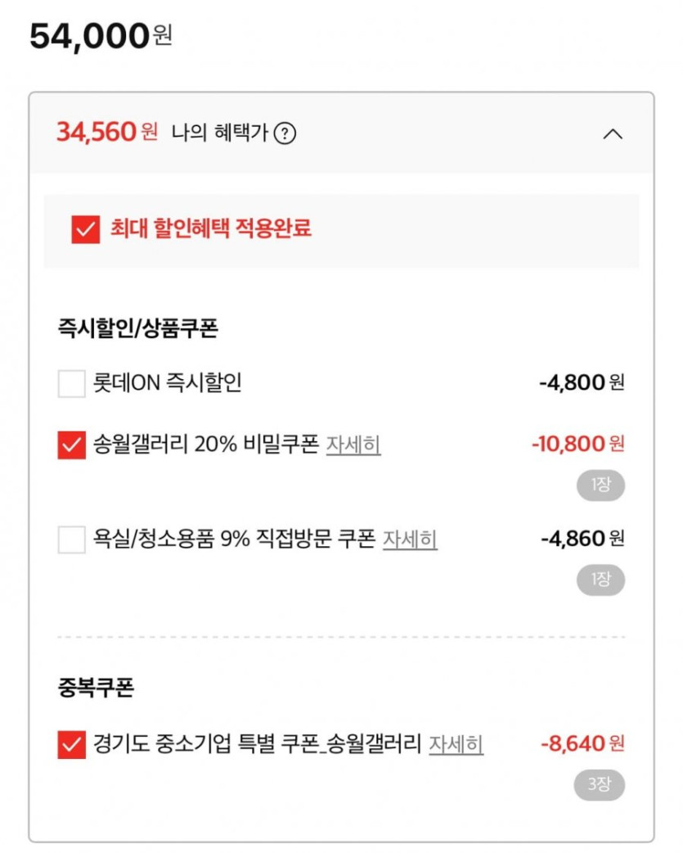This screenshot has width=683, height=853.
Task: Enable the 롯데ON 즉시할인 checkbox
Action: click(x=71, y=383)
